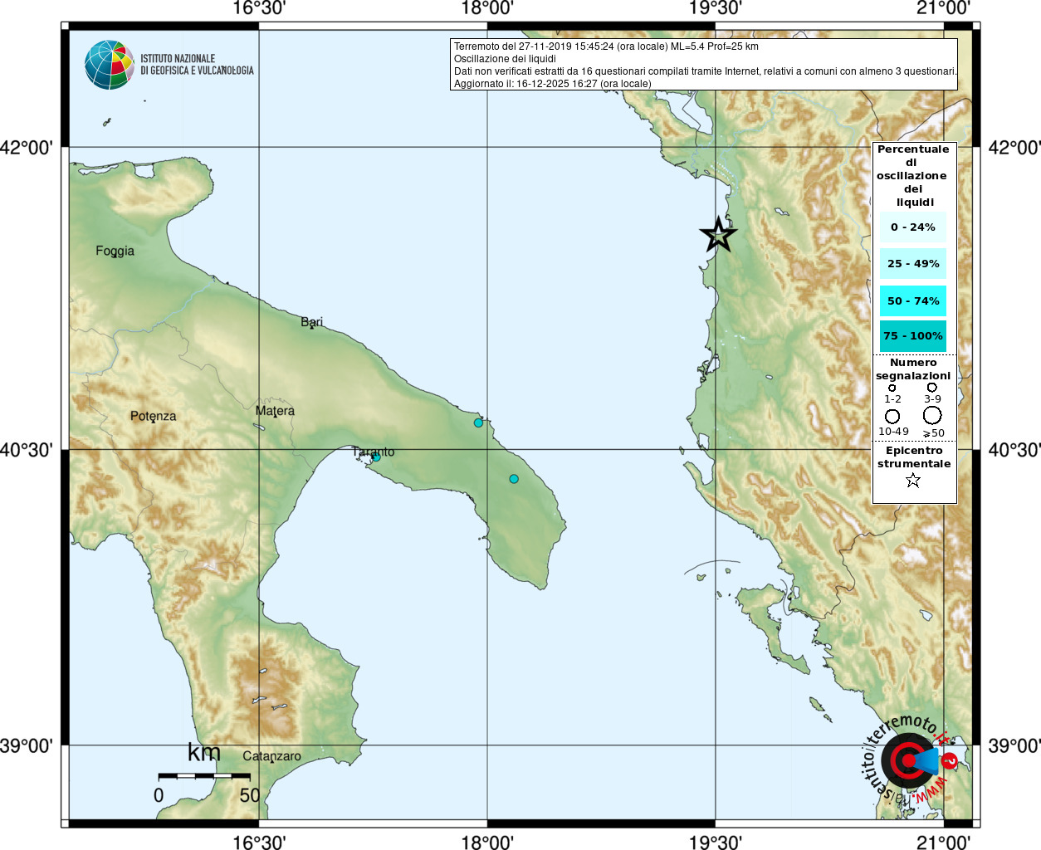This screenshot has width=1041, height=850.
Task: Click the km scale bar
Action: 204,775
